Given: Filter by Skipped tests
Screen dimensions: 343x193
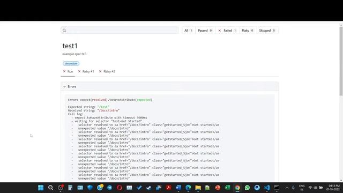Looking at the screenshot, I should [x=267, y=31].
